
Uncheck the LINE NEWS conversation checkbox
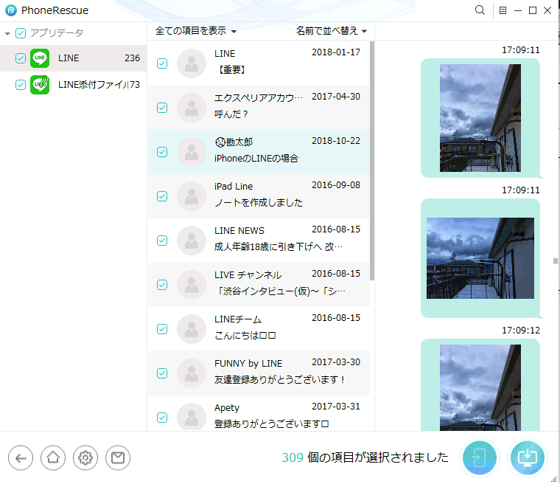(162, 241)
